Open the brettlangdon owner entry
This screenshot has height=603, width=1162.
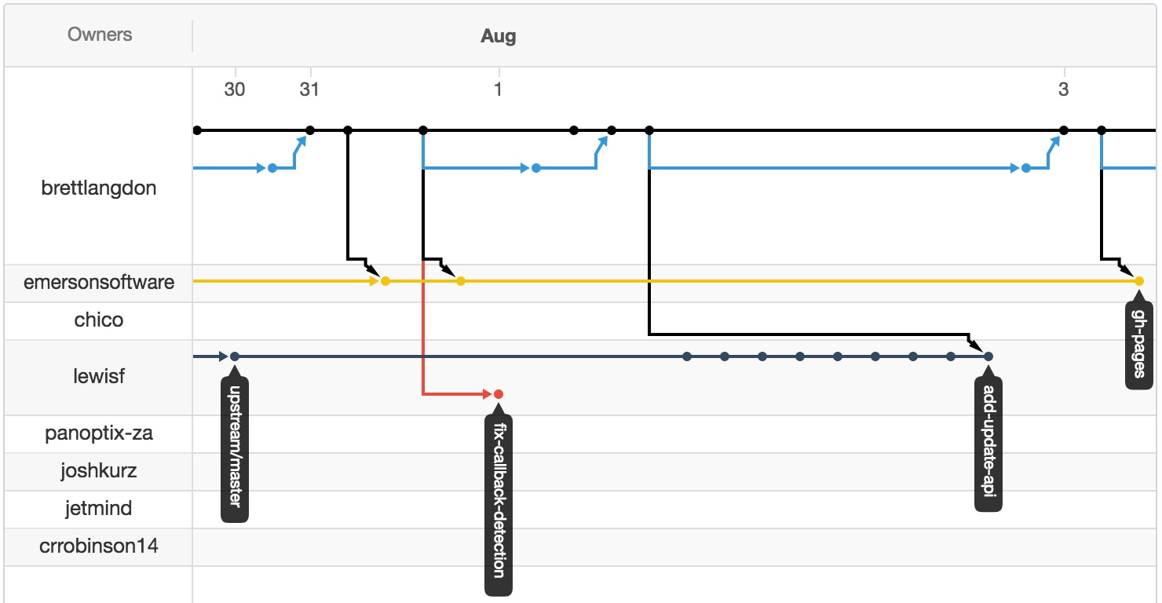(x=99, y=188)
